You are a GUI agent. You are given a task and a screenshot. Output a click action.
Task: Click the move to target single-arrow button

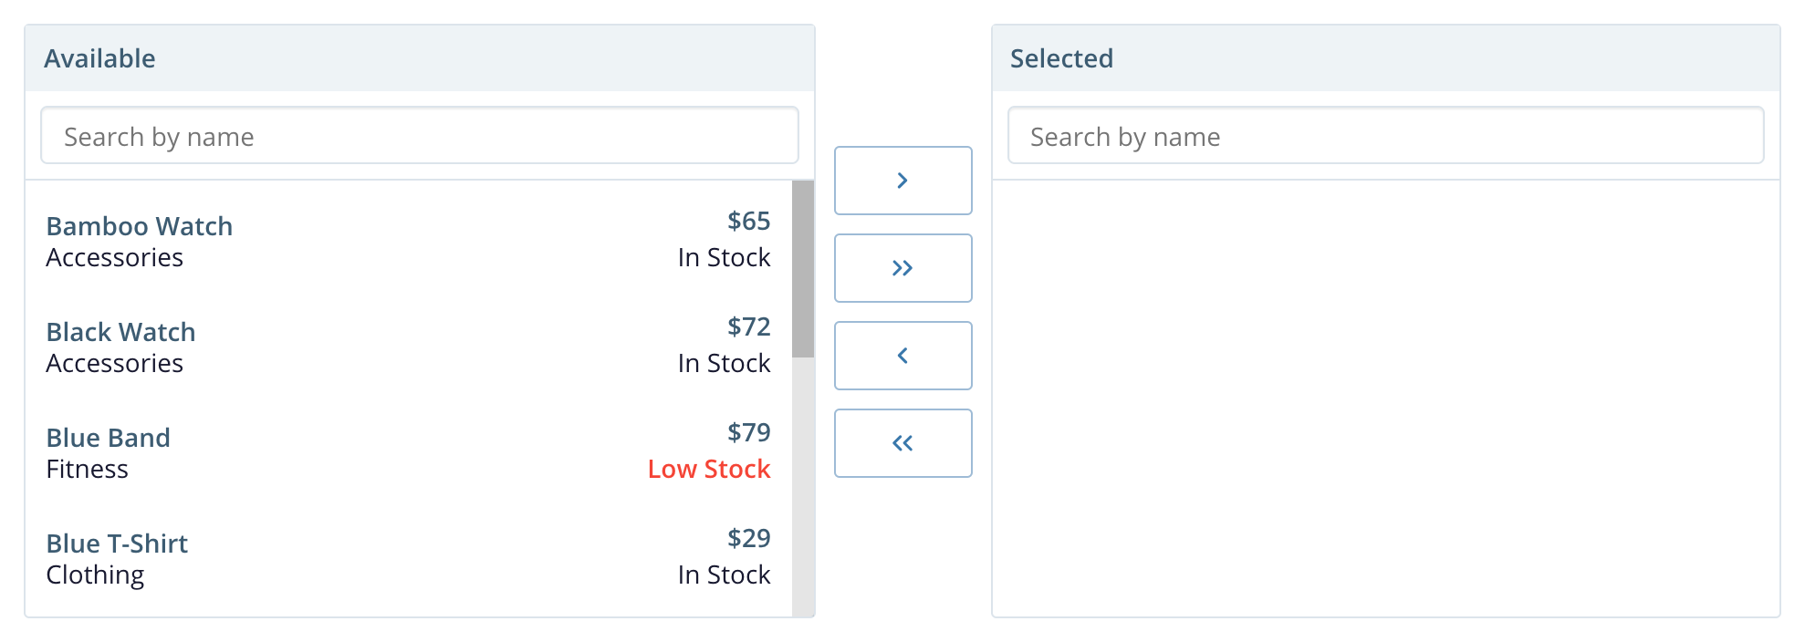(902, 181)
